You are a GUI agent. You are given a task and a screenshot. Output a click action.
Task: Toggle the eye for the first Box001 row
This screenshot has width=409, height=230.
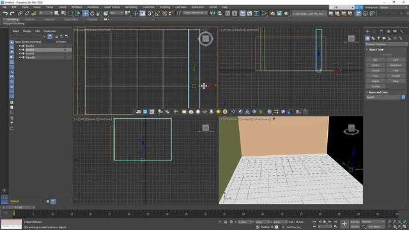coord(20,46)
